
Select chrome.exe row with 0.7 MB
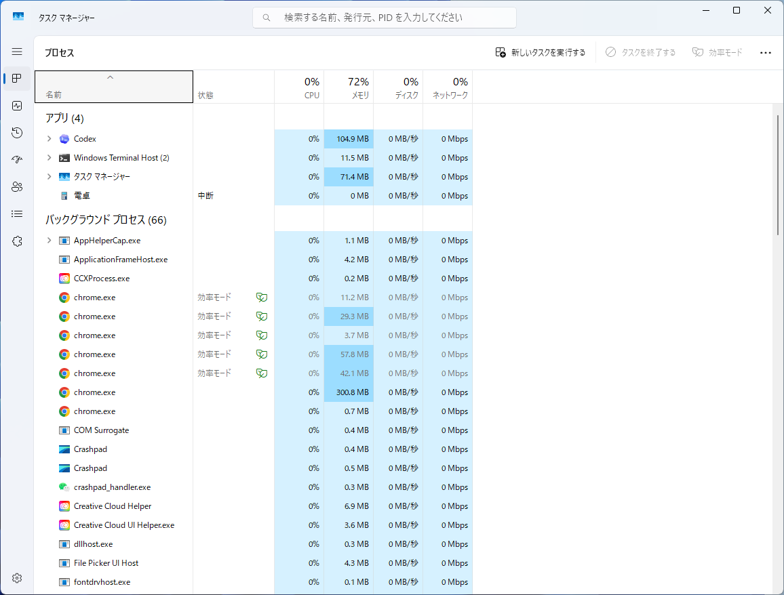tap(254, 411)
